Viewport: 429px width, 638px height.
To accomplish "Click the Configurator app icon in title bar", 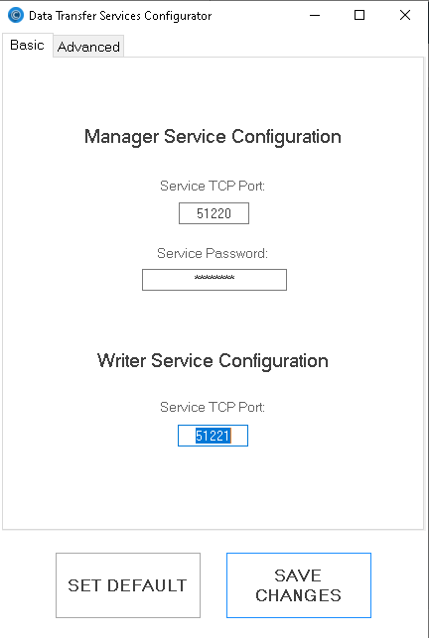I will (x=16, y=16).
